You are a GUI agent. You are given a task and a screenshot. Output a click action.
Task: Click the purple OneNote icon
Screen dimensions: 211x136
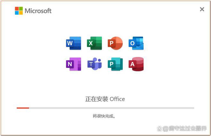[74, 64]
